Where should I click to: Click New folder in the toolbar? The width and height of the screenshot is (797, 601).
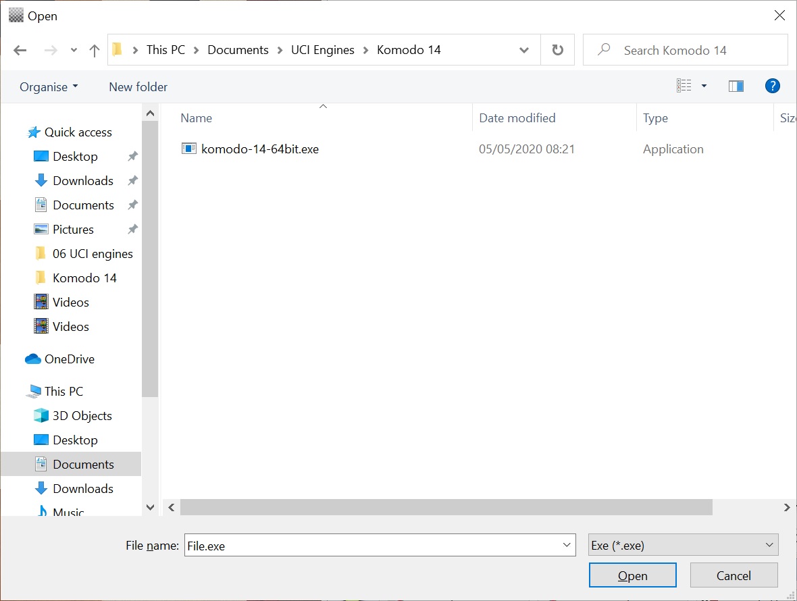[x=138, y=87]
